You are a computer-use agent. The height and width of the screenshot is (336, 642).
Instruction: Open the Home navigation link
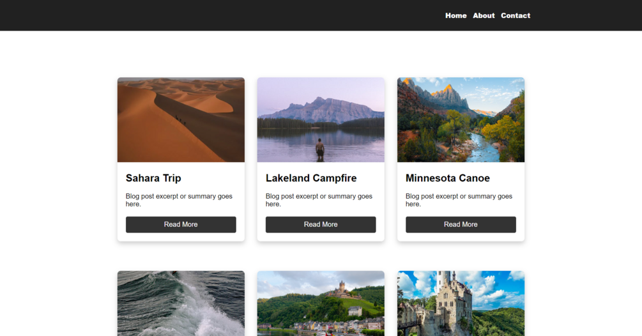(x=455, y=15)
